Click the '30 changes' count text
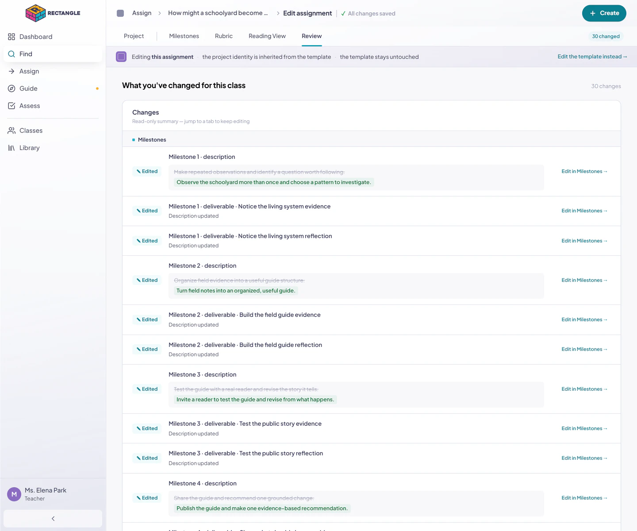637x531 pixels. coord(606,86)
